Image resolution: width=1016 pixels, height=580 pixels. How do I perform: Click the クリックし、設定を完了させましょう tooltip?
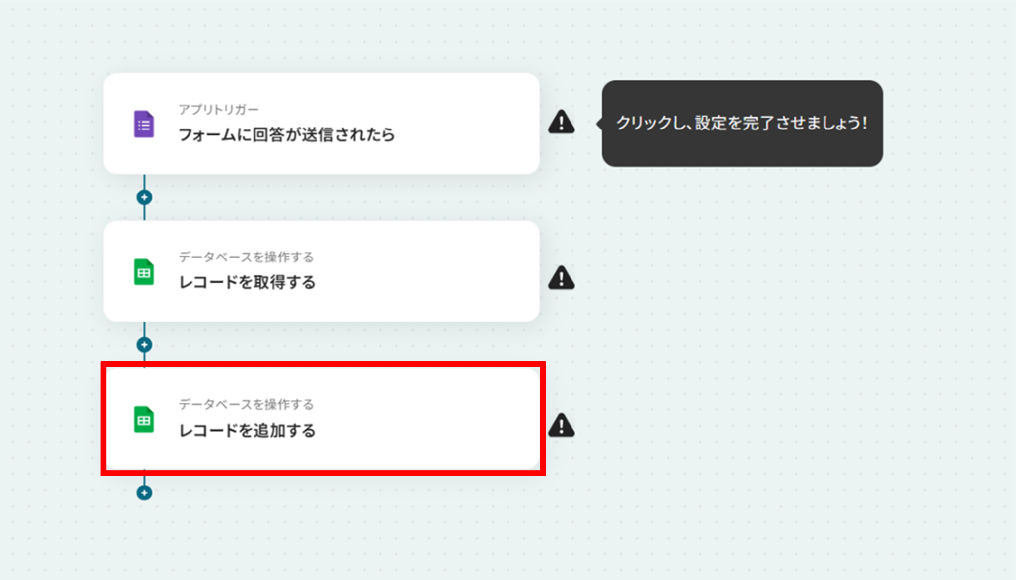pyautogui.click(x=742, y=124)
